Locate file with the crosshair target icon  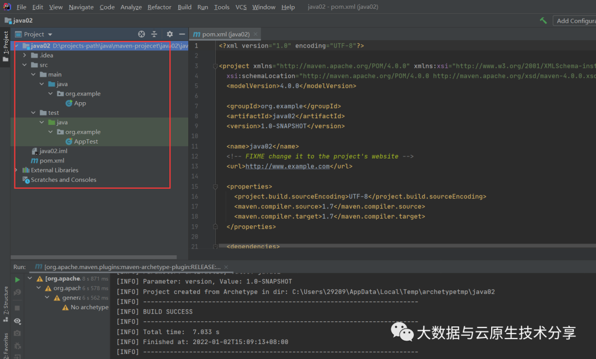141,34
